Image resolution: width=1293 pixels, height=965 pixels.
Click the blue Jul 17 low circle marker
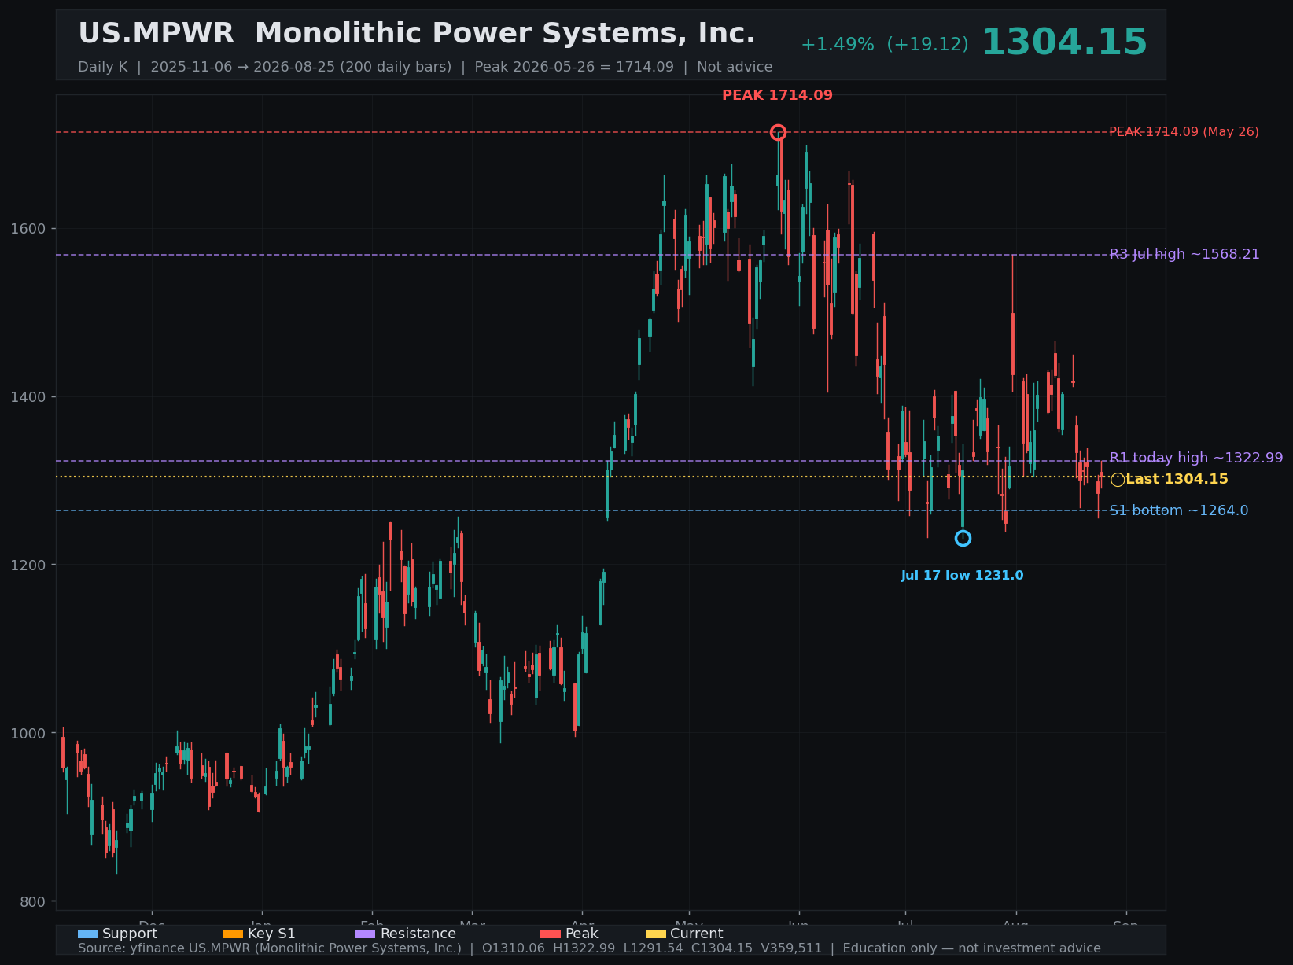[963, 538]
